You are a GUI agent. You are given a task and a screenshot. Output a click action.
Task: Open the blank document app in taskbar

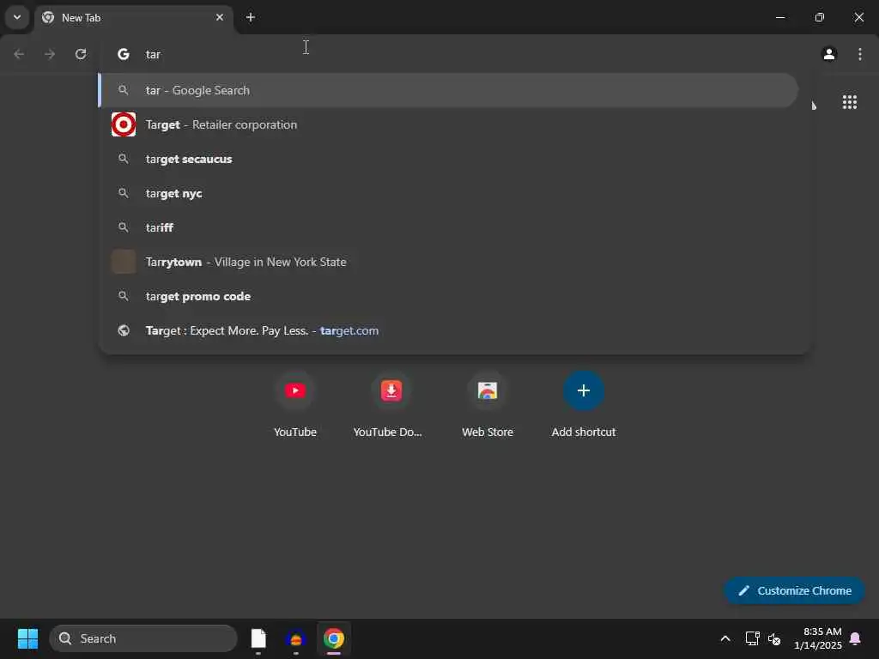point(258,638)
